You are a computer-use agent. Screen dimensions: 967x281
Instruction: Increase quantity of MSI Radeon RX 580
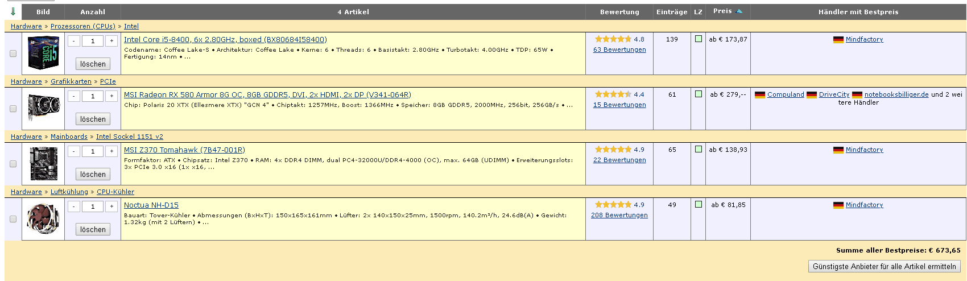coord(111,96)
